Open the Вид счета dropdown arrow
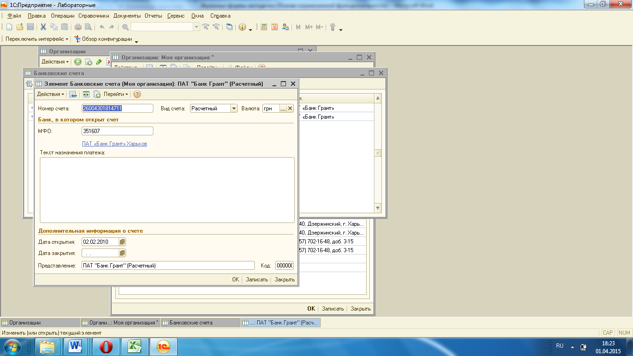Image resolution: width=633 pixels, height=356 pixels. [234, 108]
